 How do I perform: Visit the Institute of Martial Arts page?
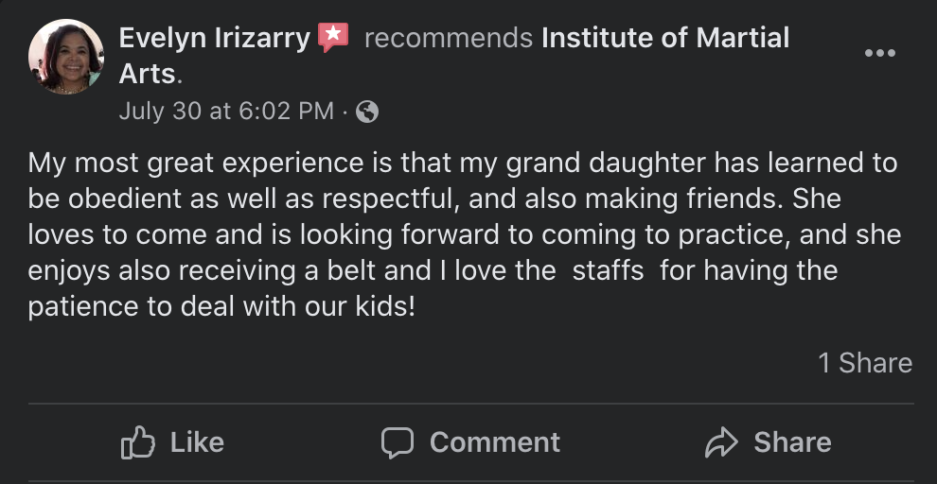664,38
